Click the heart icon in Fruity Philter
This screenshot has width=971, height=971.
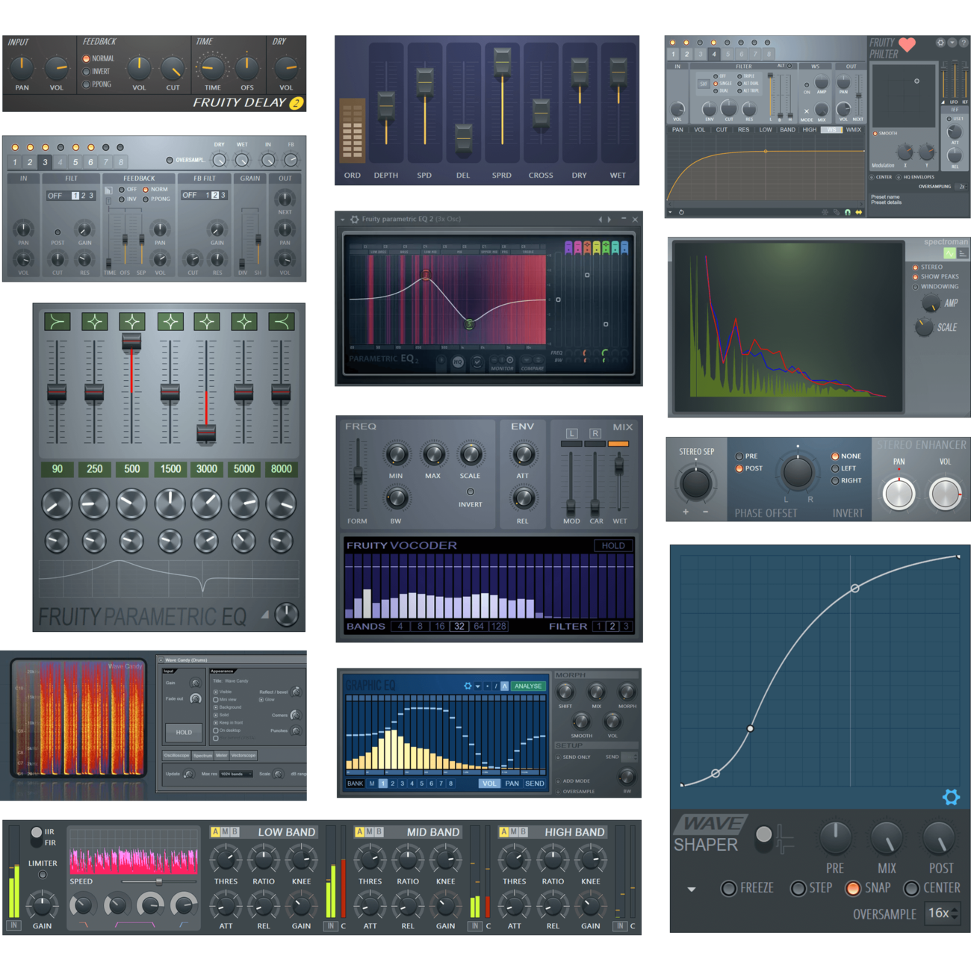907,45
